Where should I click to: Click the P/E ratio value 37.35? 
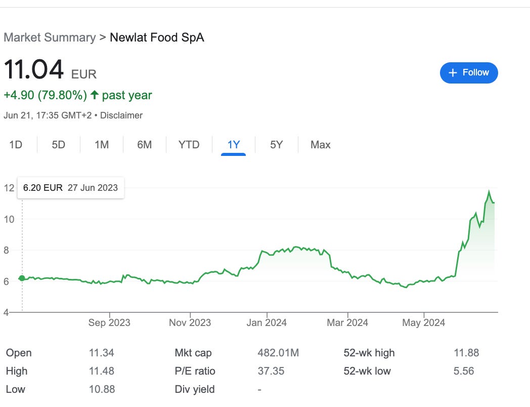click(271, 371)
